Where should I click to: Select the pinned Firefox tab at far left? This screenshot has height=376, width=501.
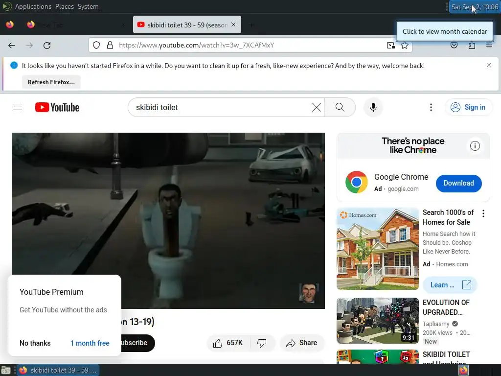pyautogui.click(x=10, y=24)
